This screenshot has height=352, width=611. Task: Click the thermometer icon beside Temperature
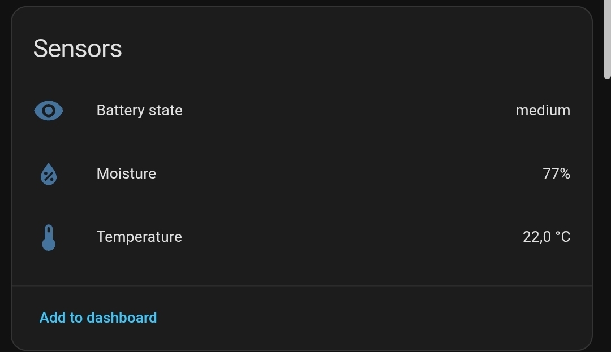coord(49,237)
